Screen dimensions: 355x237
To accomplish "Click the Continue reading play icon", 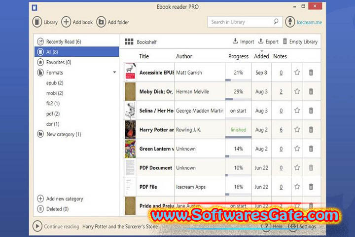I will coord(37,226).
